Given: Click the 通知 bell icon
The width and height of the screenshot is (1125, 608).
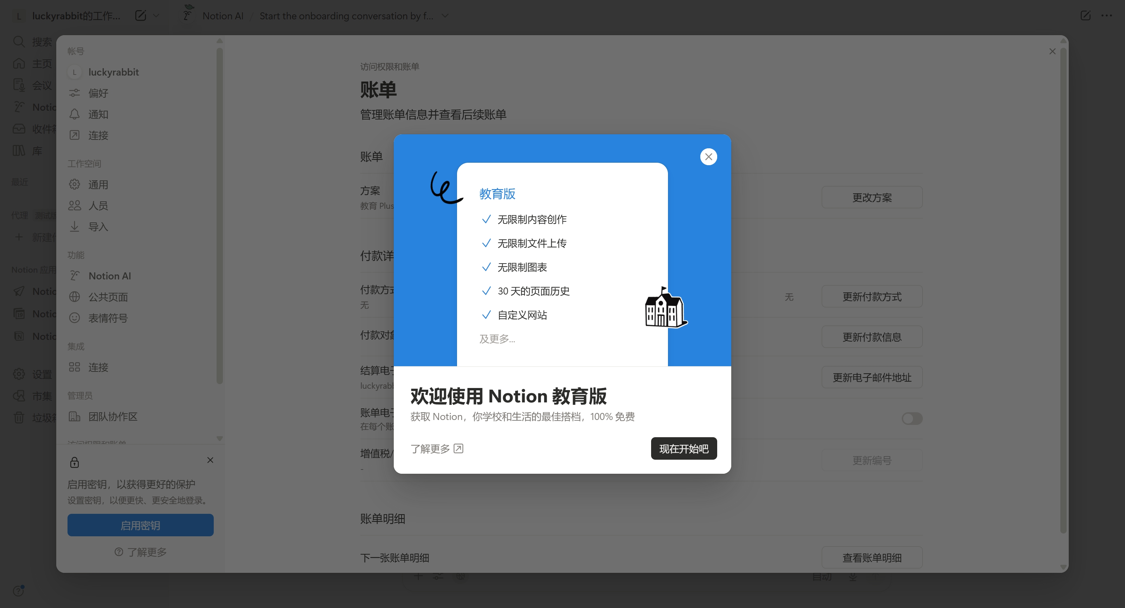Looking at the screenshot, I should click(x=74, y=114).
